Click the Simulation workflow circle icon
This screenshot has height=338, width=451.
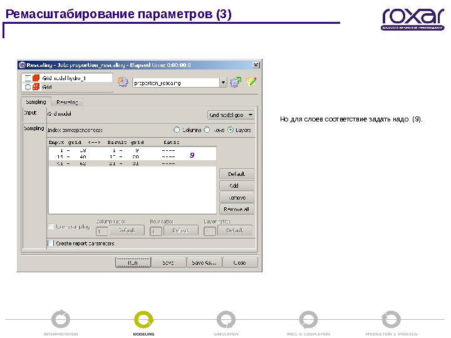[226, 319]
